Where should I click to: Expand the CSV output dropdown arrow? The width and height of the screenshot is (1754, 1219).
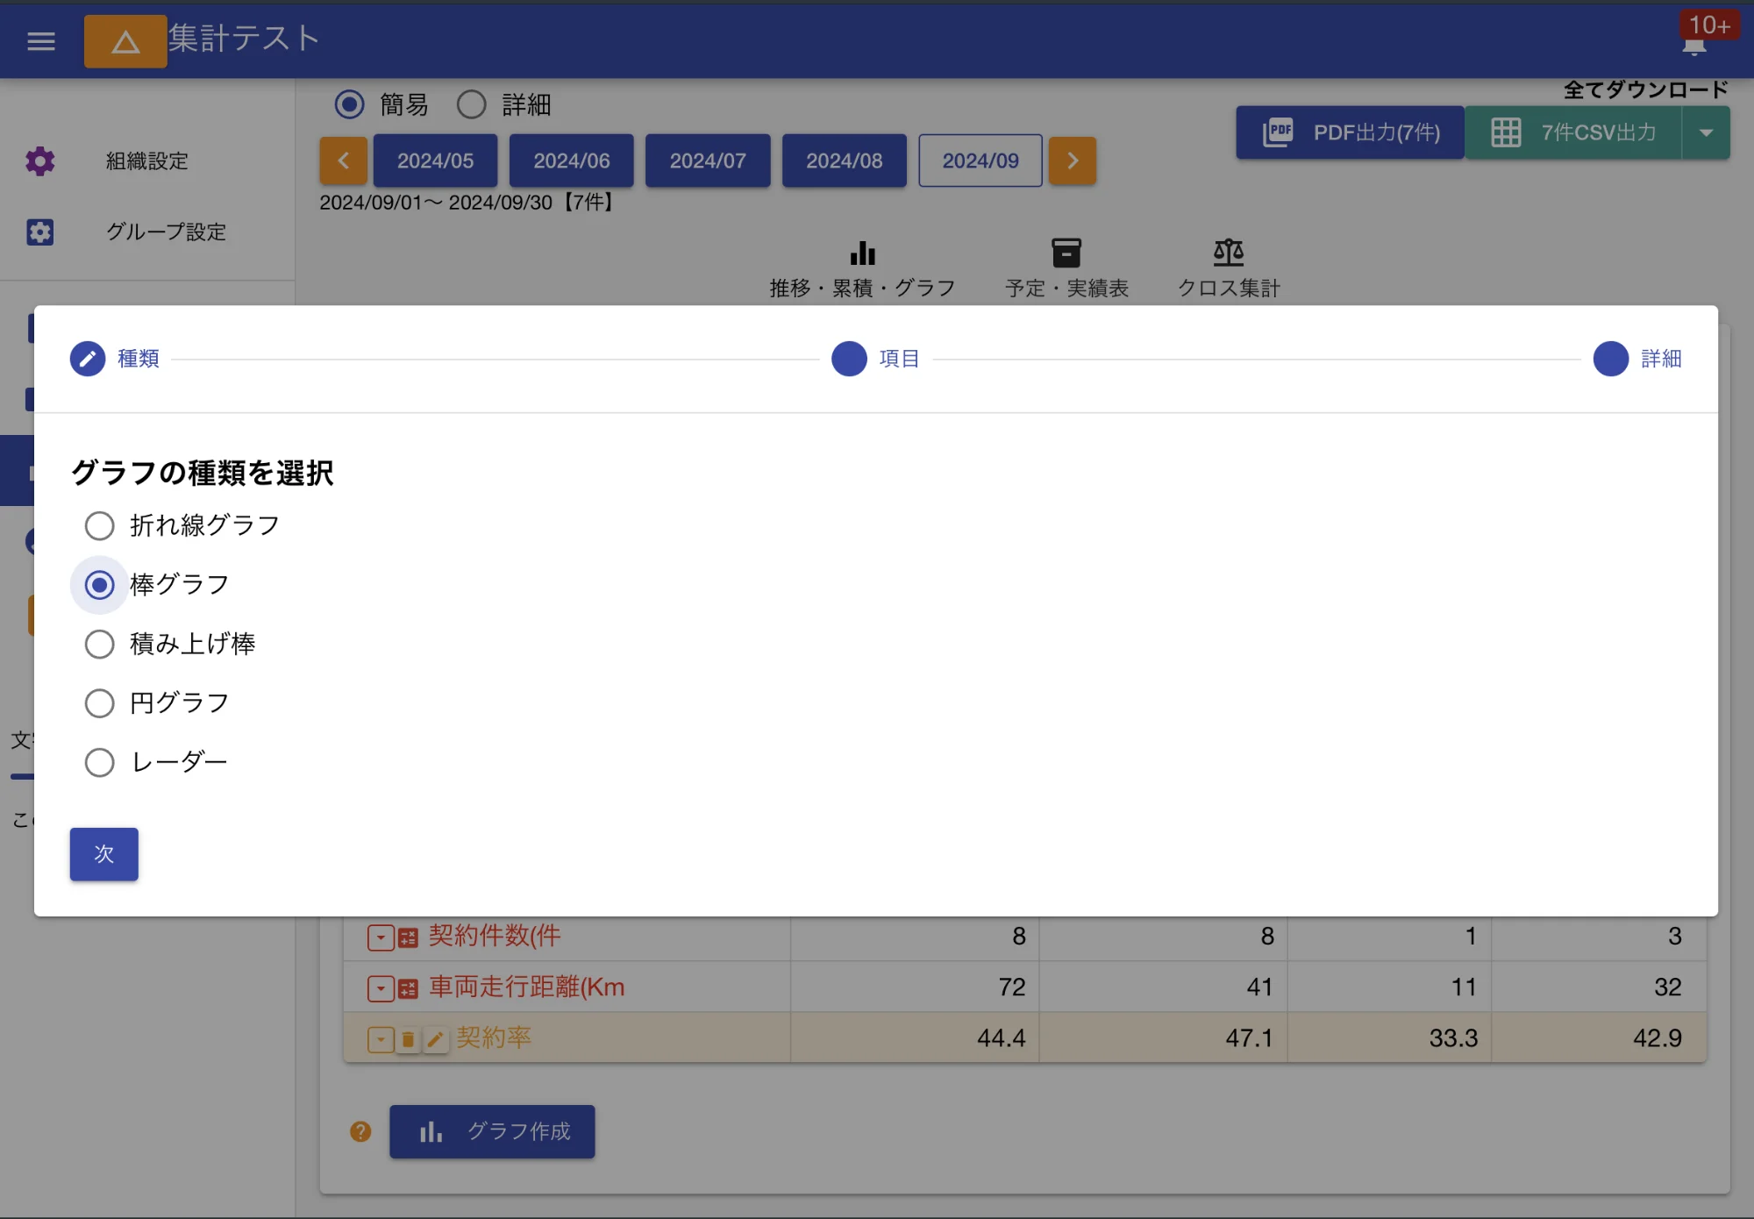click(x=1706, y=132)
